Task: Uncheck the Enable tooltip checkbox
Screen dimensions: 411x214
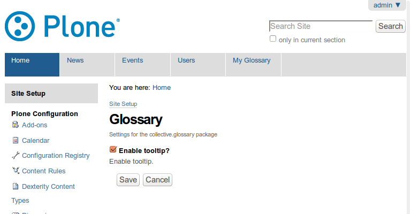Action: click(113, 150)
